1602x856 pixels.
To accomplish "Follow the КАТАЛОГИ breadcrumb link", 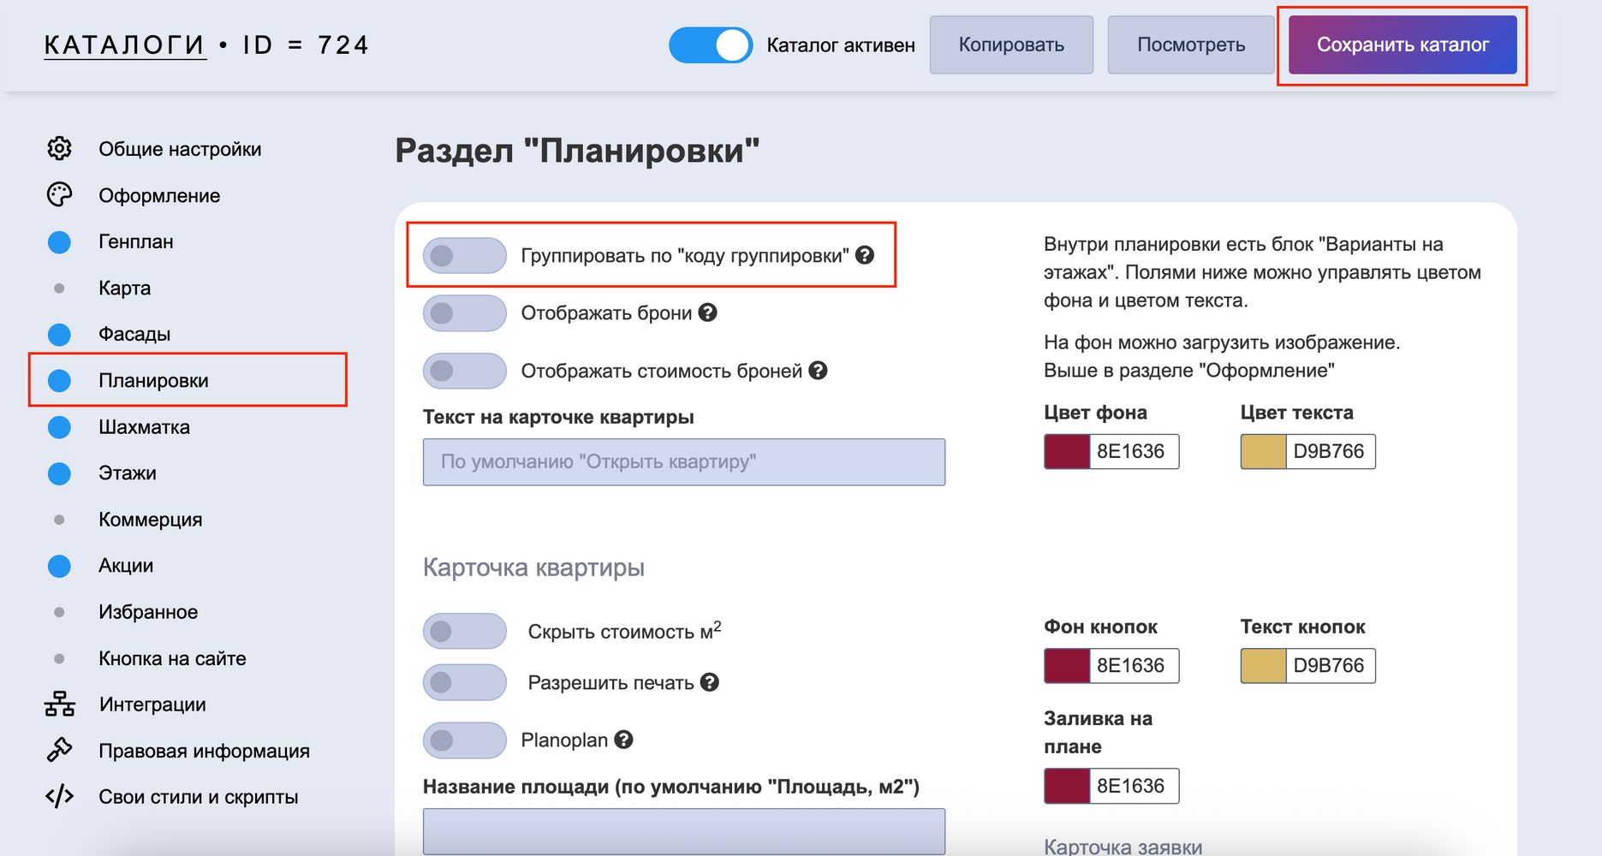I will [125, 45].
